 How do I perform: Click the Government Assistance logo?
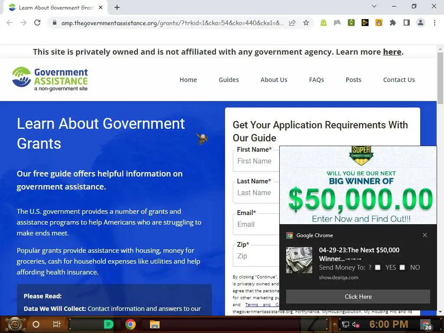coord(50,79)
